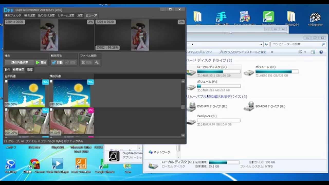Click the green play start button in DupFileEliminator
Image resolution: width=329 pixels, height=185 pixels.
(41, 62)
